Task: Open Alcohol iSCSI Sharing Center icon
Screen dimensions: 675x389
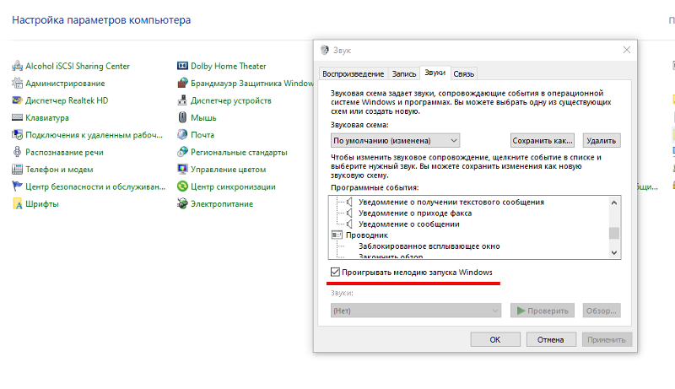Action: tap(17, 66)
